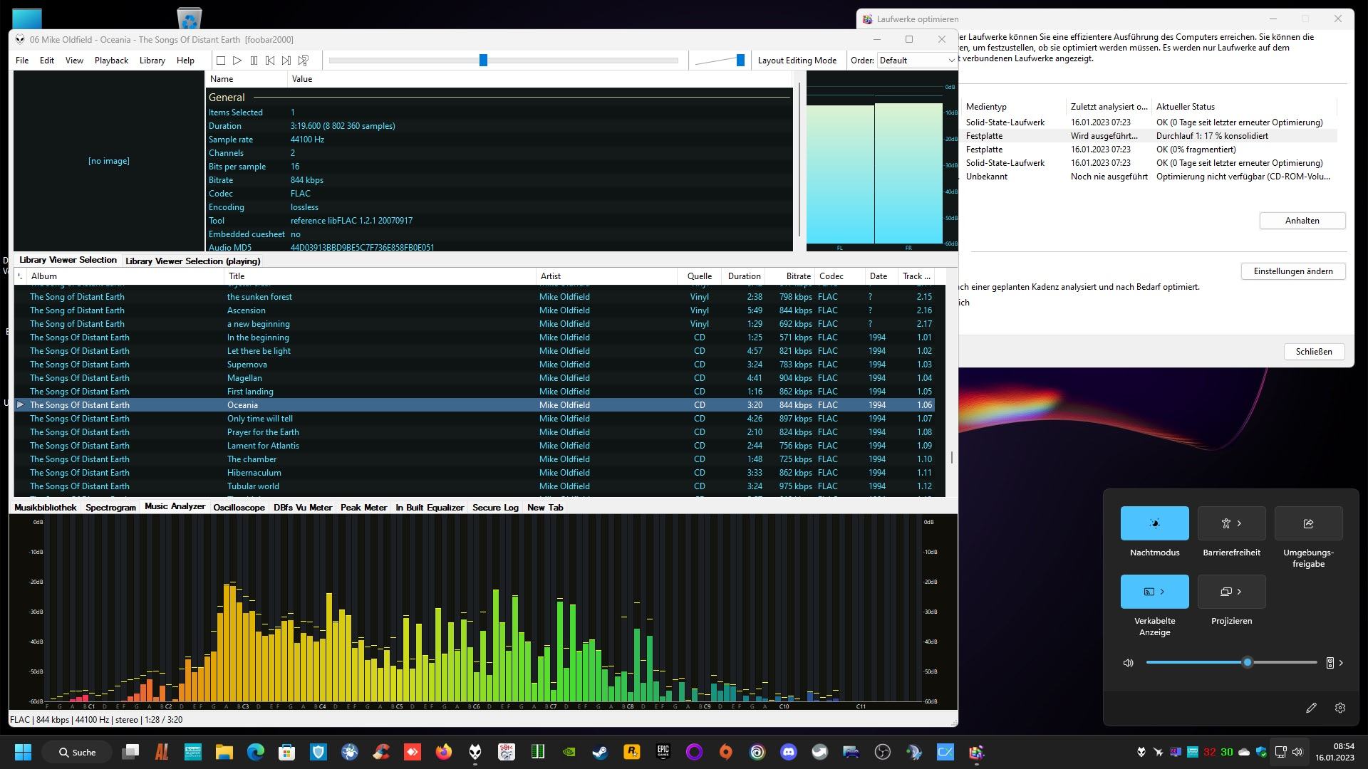Sort playlist by the Artist column header
The height and width of the screenshot is (769, 1368).
tap(606, 276)
